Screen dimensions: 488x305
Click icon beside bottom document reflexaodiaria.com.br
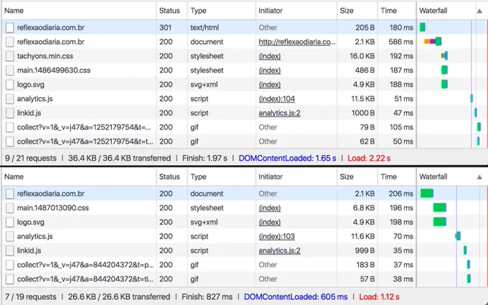tap(9, 194)
